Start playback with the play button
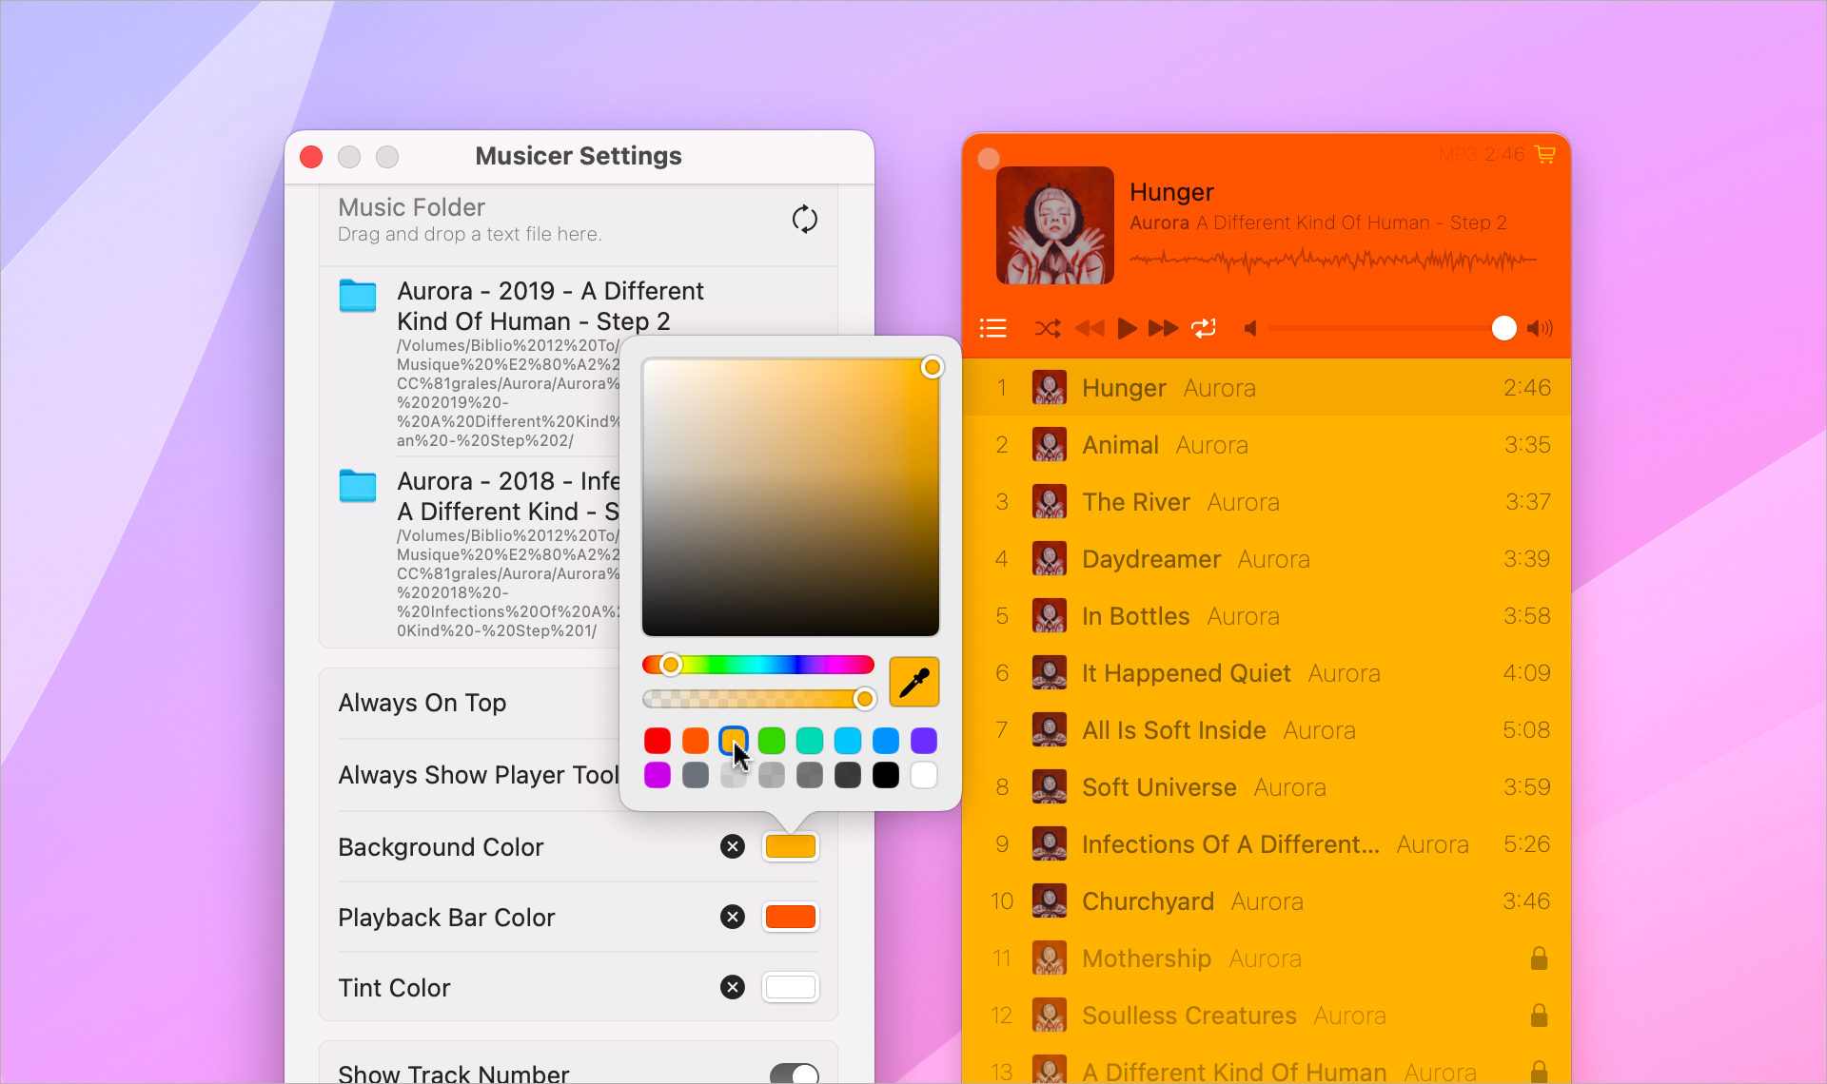 (x=1127, y=328)
